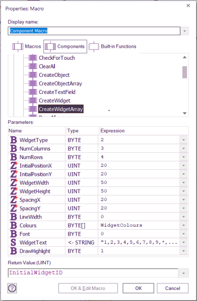Click the SpacingX expression value 20

pos(104,199)
